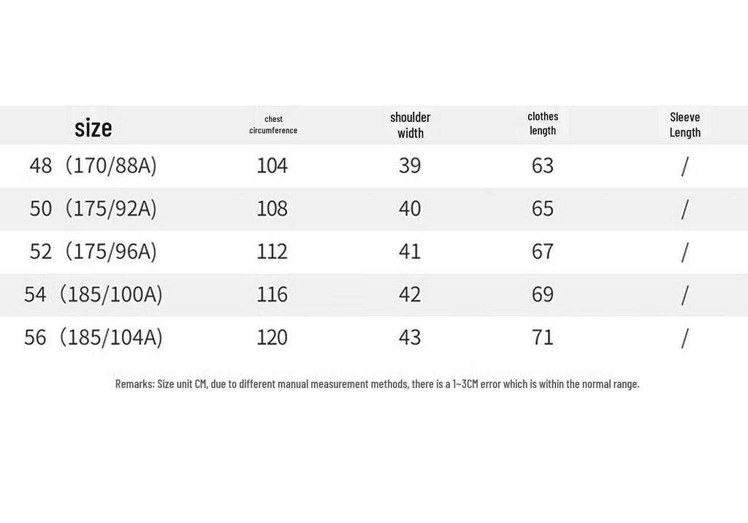748x523 pixels.
Task: Click chest circumference value 104
Action: tap(272, 166)
